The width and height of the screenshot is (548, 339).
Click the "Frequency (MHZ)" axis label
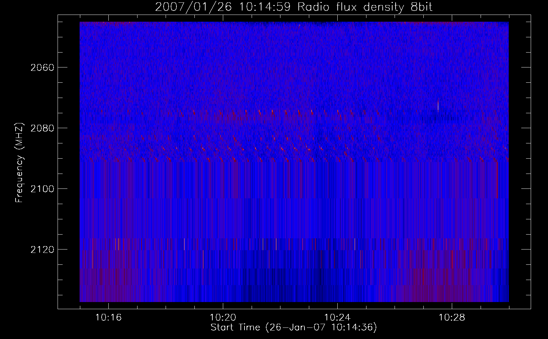pyautogui.click(x=19, y=163)
